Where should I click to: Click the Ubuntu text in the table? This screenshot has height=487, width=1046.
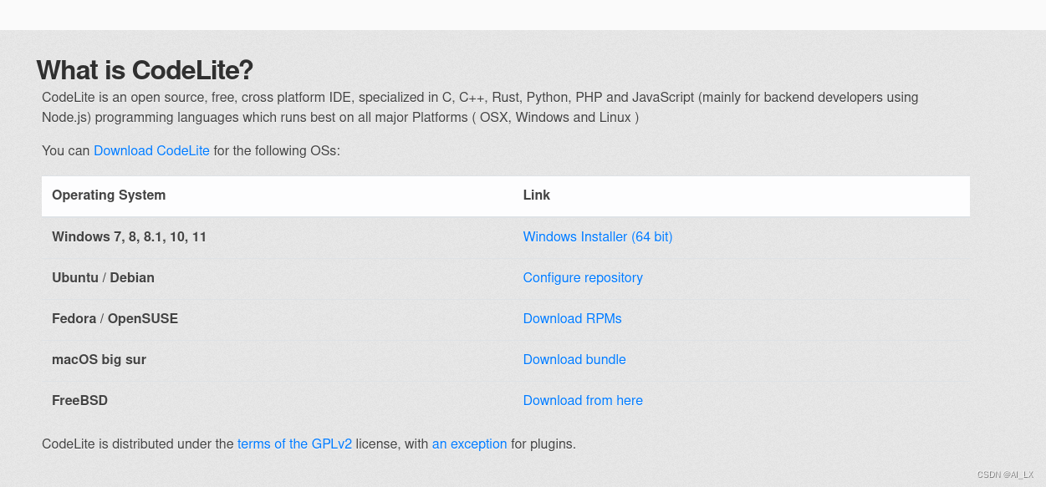(x=75, y=278)
